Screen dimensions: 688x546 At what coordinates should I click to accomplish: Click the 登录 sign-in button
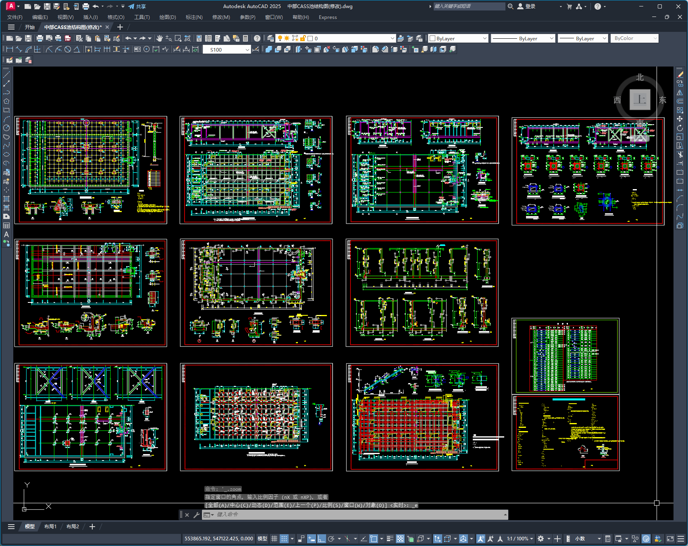pos(526,6)
